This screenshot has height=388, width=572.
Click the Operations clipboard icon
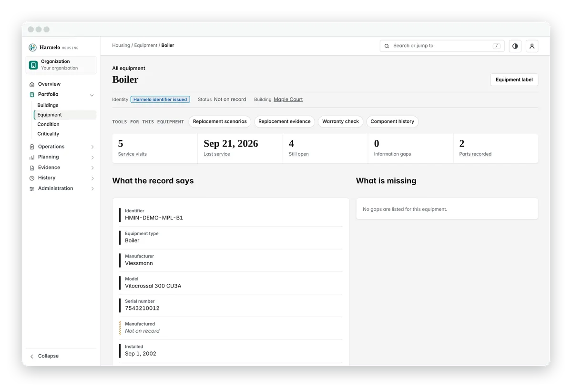(32, 147)
